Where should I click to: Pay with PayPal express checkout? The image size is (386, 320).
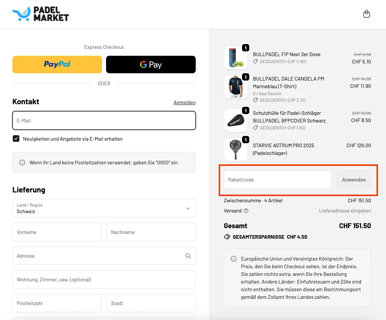coord(57,65)
